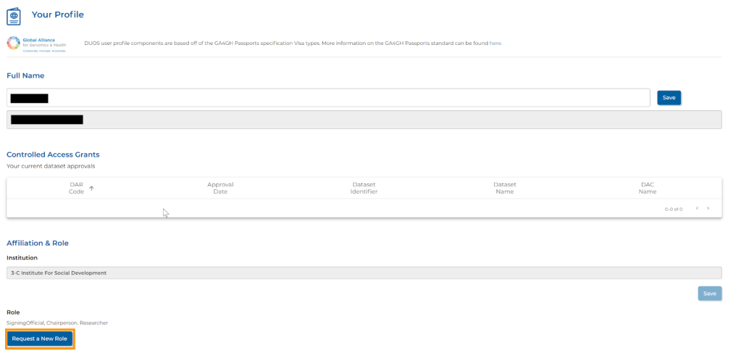
Task: Sort table by Approval Date
Action: [x=220, y=188]
